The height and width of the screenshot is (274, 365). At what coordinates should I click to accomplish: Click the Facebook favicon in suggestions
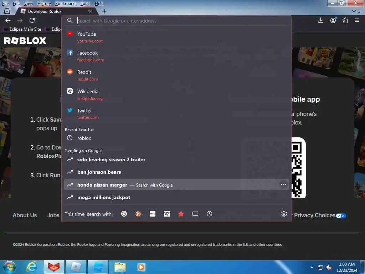coord(70,53)
